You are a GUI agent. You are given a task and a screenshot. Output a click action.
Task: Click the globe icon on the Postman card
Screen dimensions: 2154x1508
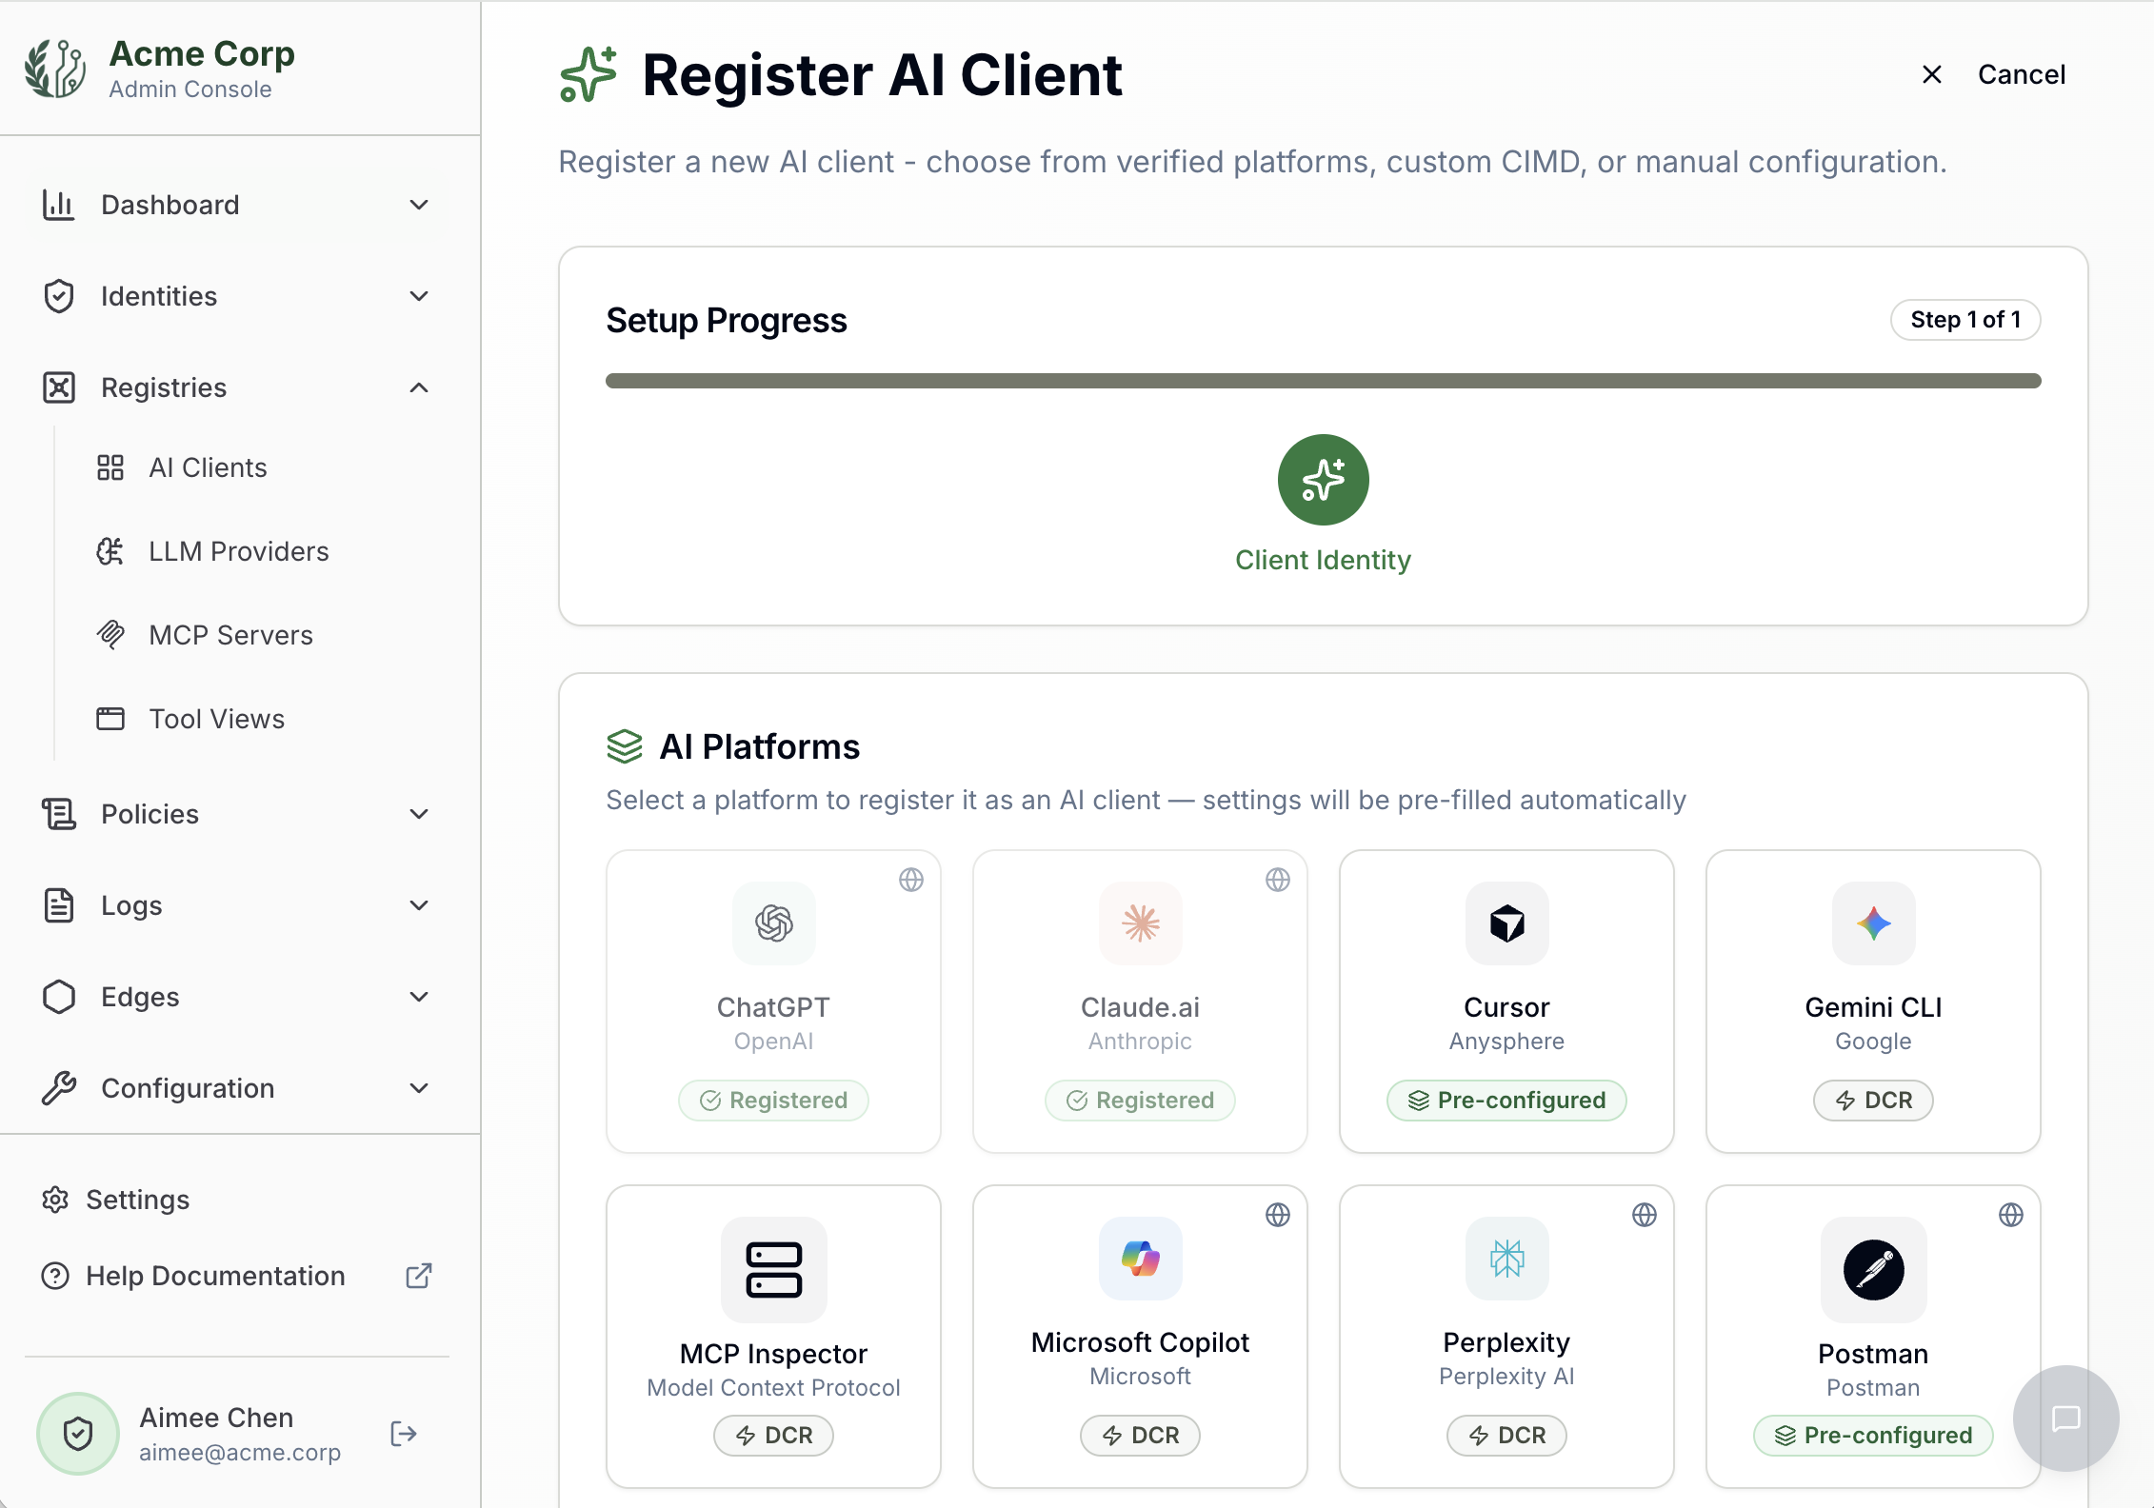click(x=2010, y=1215)
